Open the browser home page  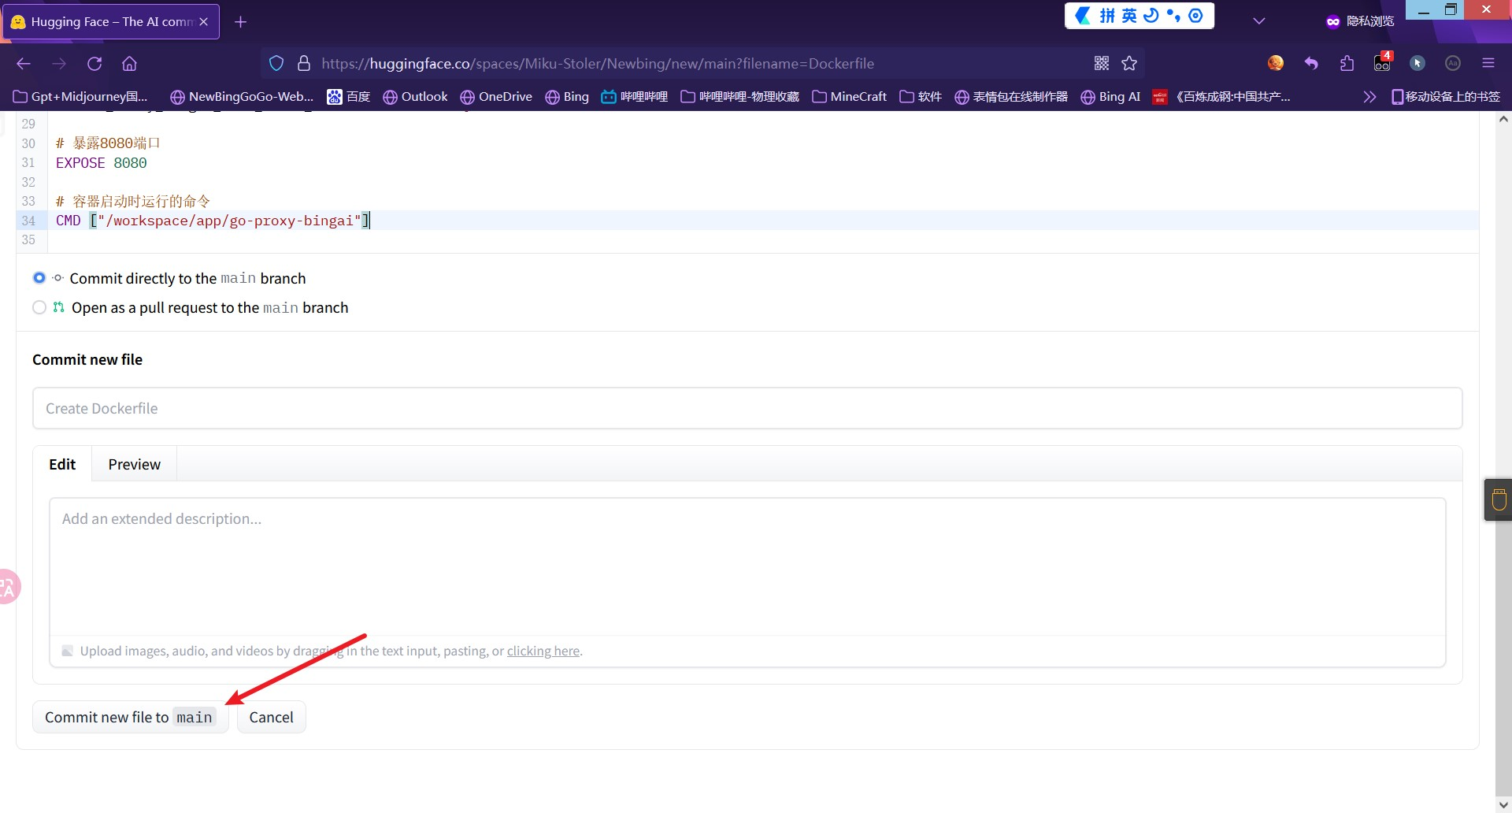click(129, 64)
